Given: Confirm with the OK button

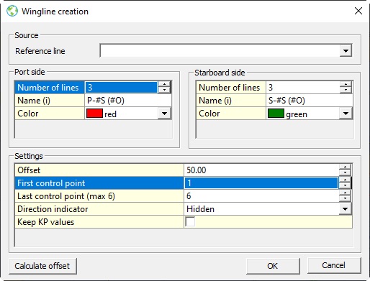Looking at the screenshot, I should click(x=273, y=266).
